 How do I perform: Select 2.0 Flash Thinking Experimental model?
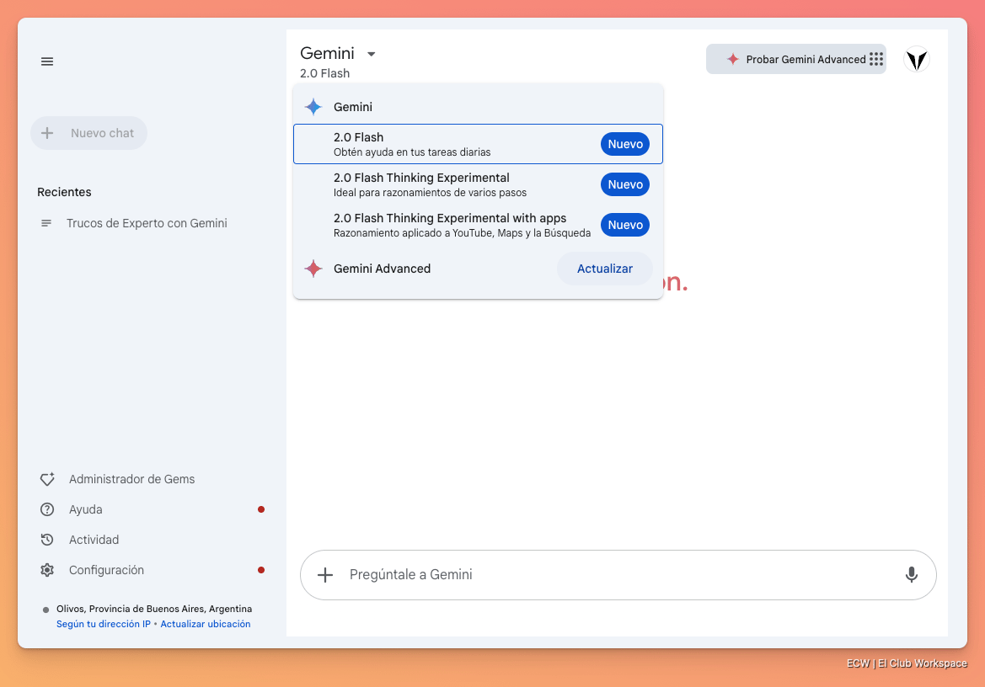pos(478,184)
